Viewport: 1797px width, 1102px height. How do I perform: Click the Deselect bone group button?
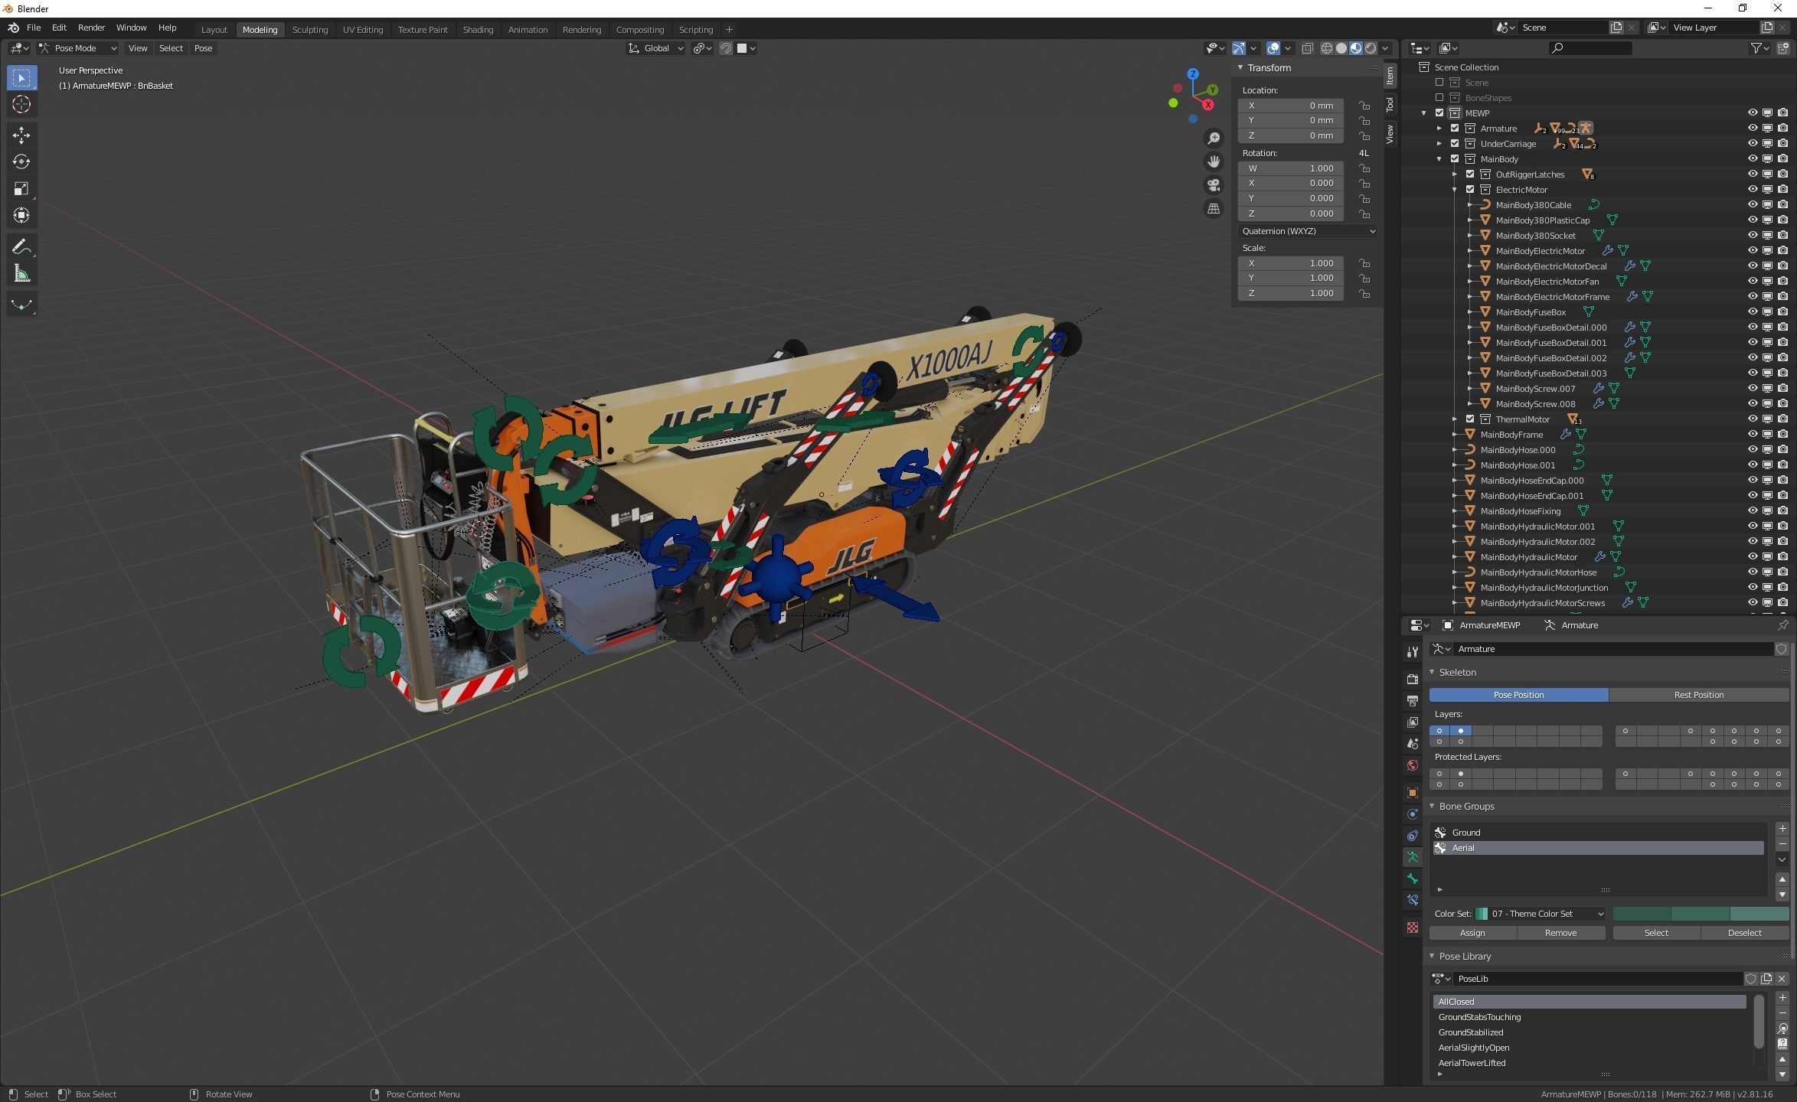coord(1744,933)
